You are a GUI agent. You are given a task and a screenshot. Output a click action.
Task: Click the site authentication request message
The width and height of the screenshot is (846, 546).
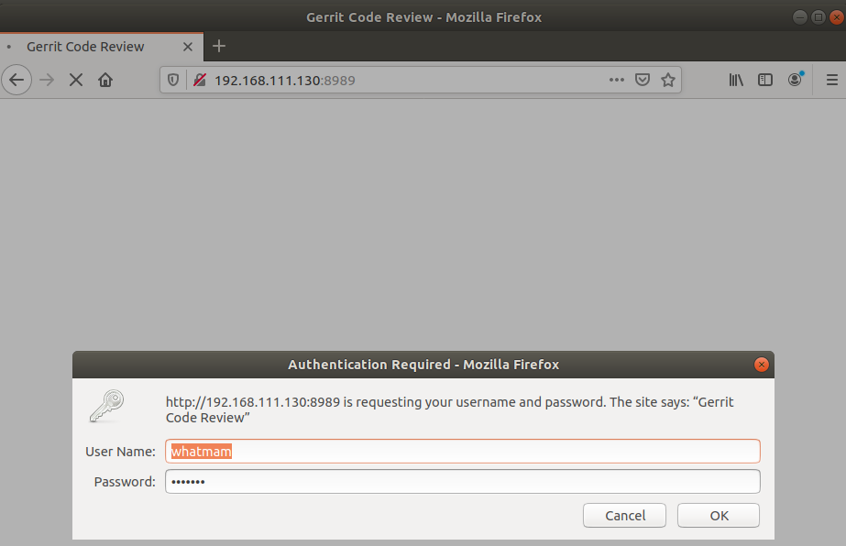(449, 409)
